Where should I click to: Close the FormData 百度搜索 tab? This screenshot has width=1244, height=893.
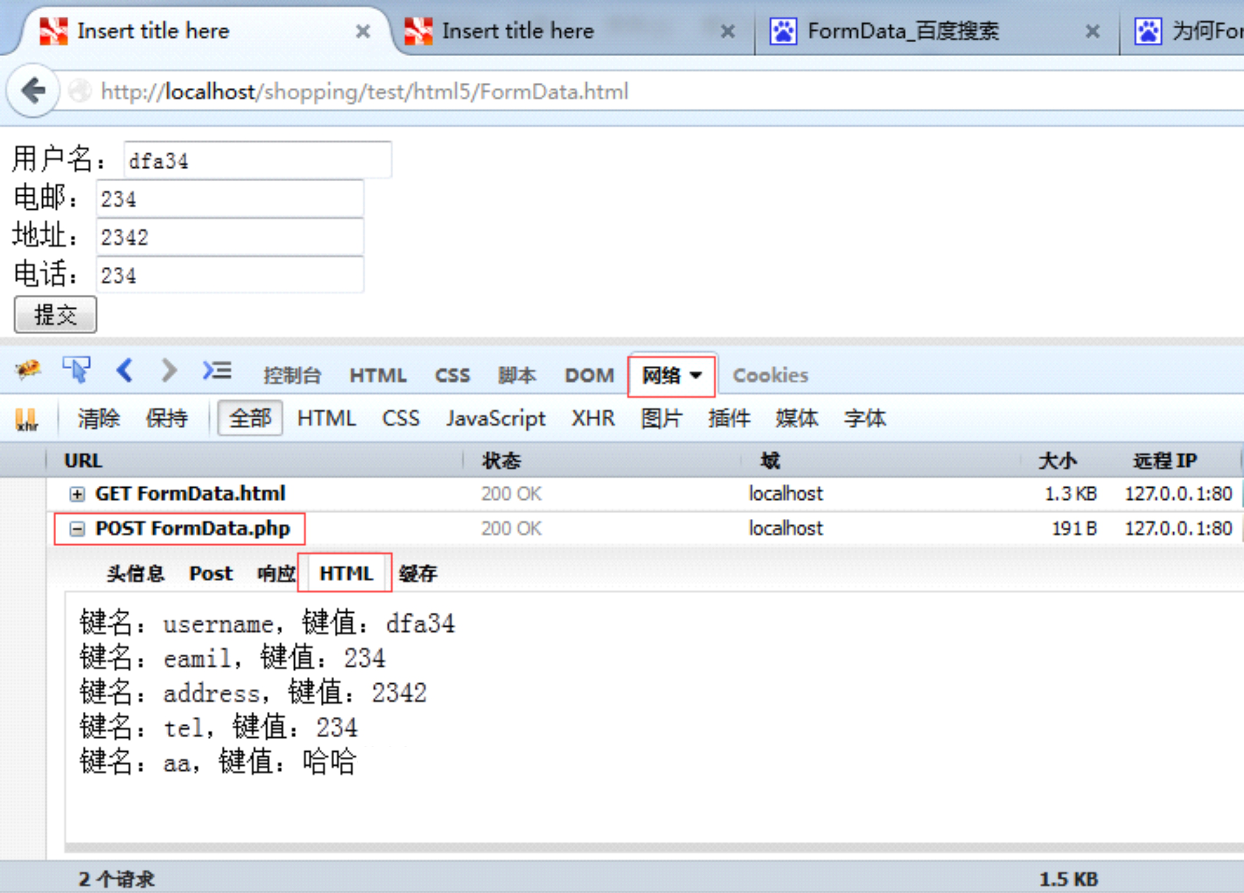tap(1092, 31)
